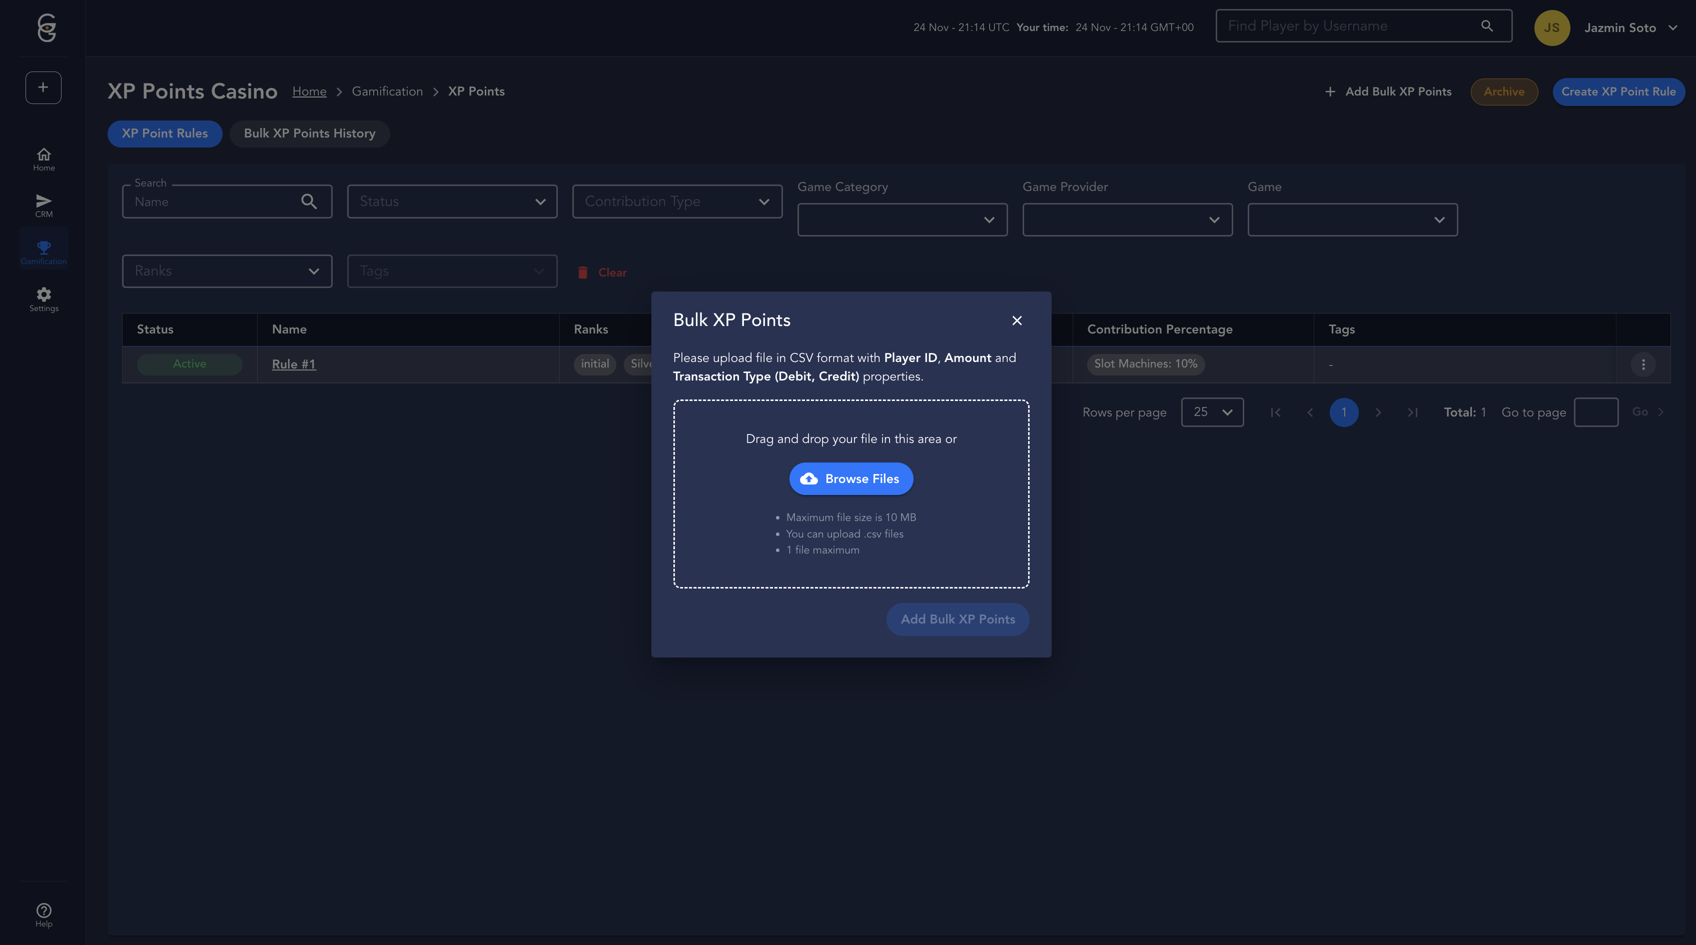This screenshot has height=945, width=1696.
Task: Open the Contribution Type dropdown
Action: [677, 201]
